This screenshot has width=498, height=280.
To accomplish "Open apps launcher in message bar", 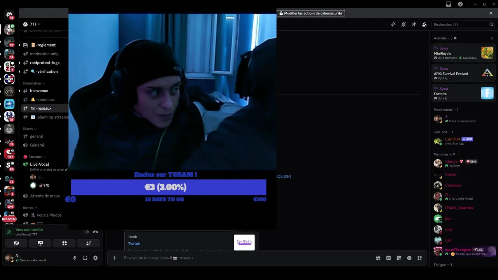I will 419,258.
